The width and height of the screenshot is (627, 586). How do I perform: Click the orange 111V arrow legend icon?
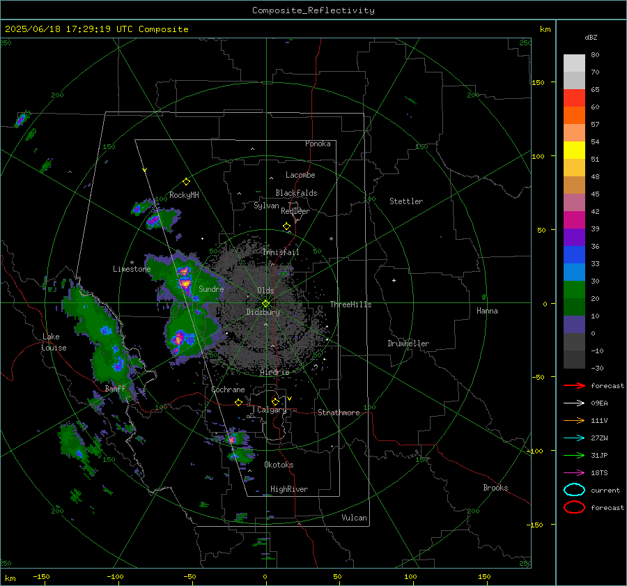574,420
